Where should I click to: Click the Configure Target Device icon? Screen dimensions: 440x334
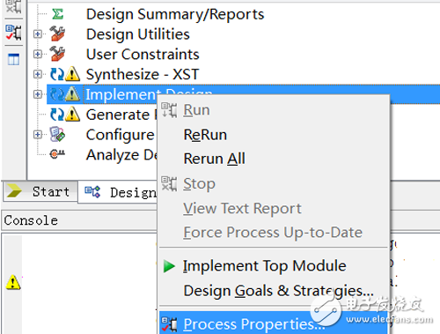click(57, 135)
